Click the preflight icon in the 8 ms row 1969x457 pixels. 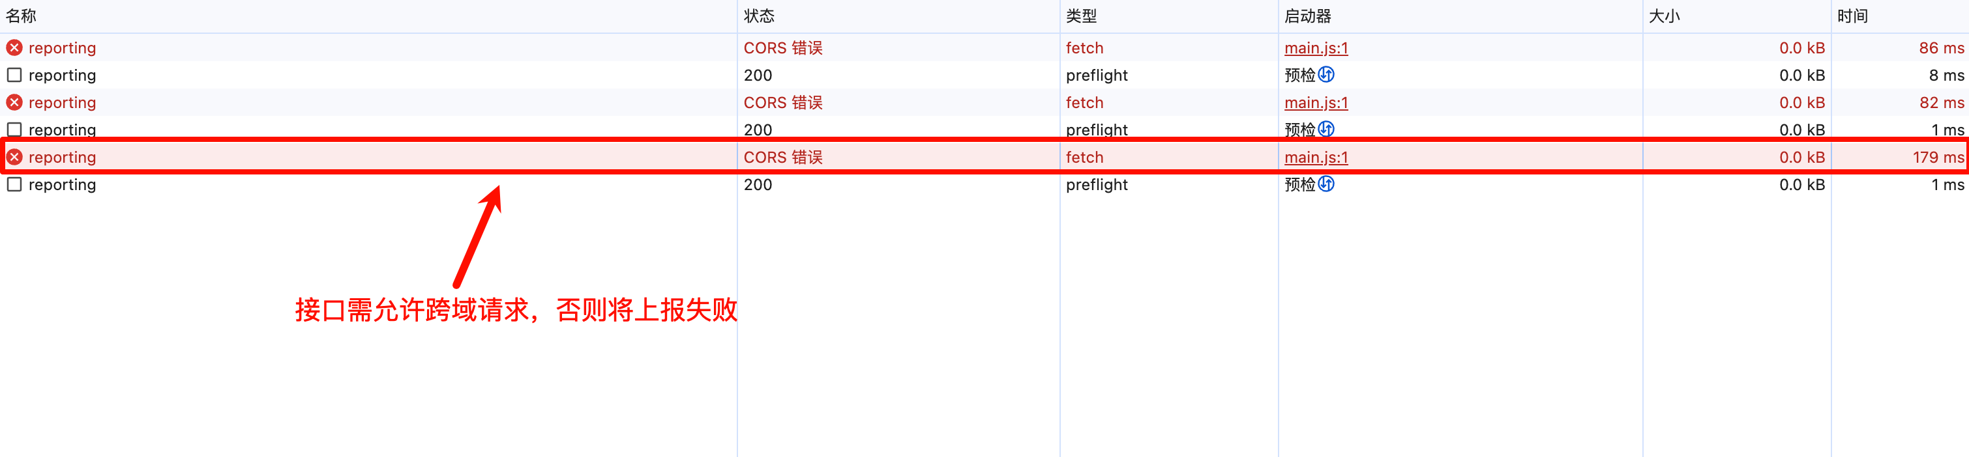pyautogui.click(x=1326, y=75)
